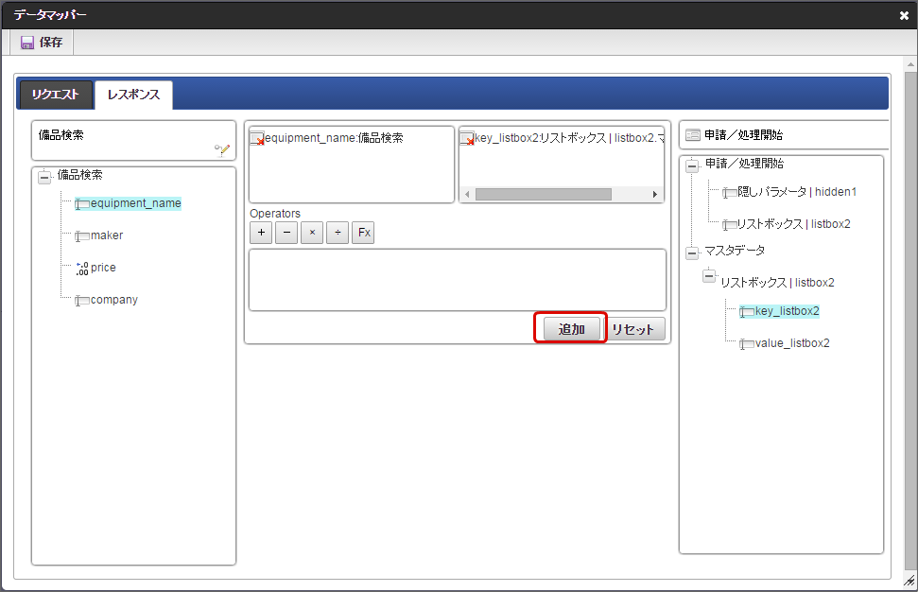This screenshot has width=918, height=592.
Task: Click the save floppy disk icon
Action: [x=26, y=43]
